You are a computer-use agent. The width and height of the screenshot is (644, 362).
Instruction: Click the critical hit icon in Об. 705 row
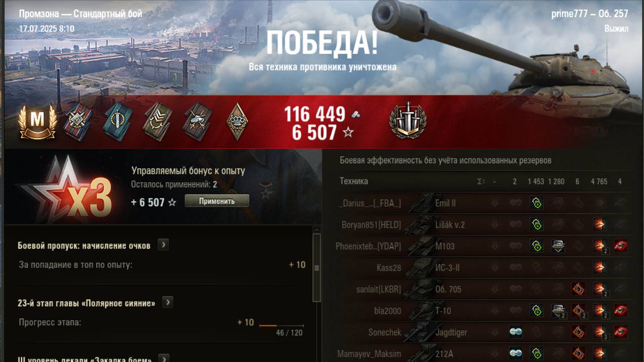(x=578, y=289)
